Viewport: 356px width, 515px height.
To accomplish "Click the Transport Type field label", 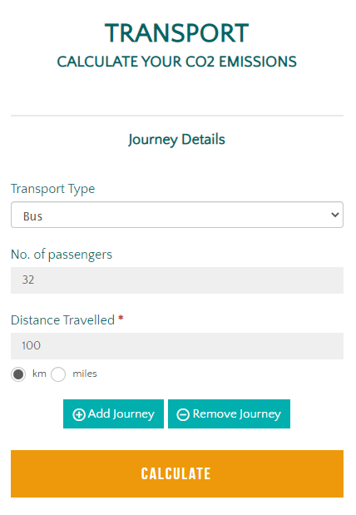I will 53,189.
